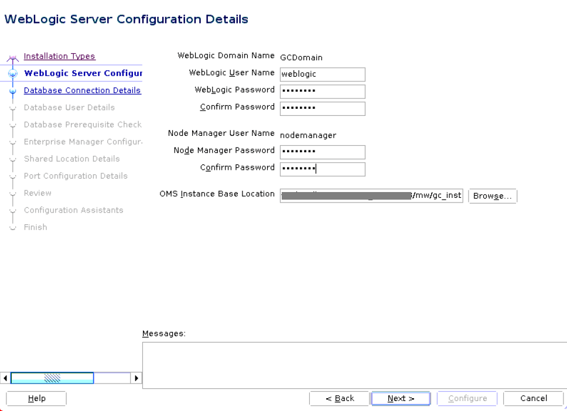
Task: Open the Installation Types link
Action: (59, 56)
